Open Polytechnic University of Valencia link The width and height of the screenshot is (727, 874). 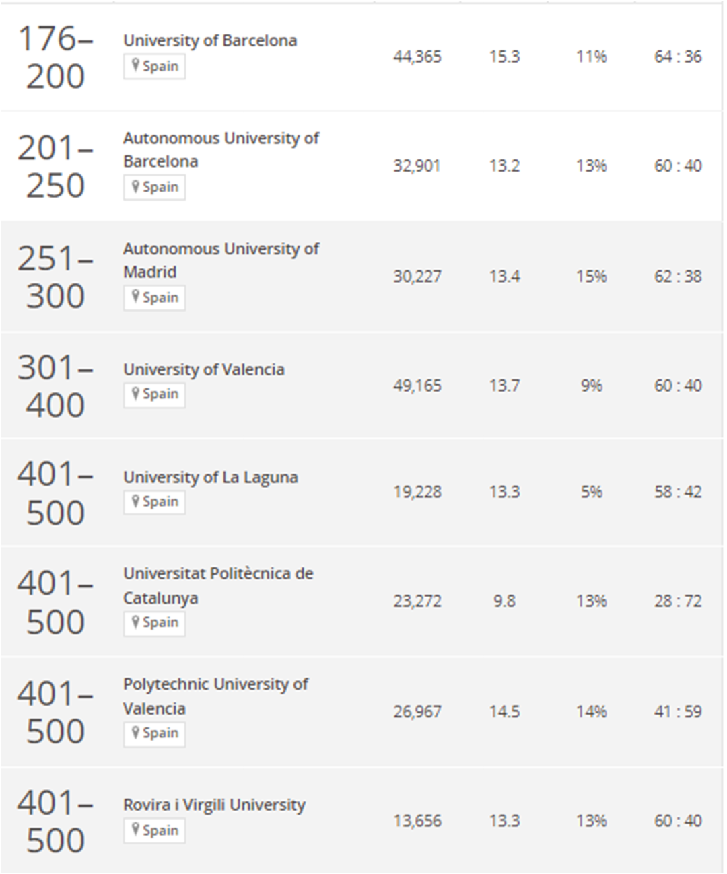point(215,696)
